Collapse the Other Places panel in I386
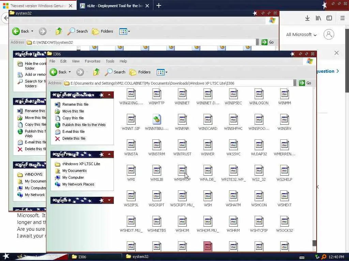The height and width of the screenshot is (261, 349). [109, 154]
